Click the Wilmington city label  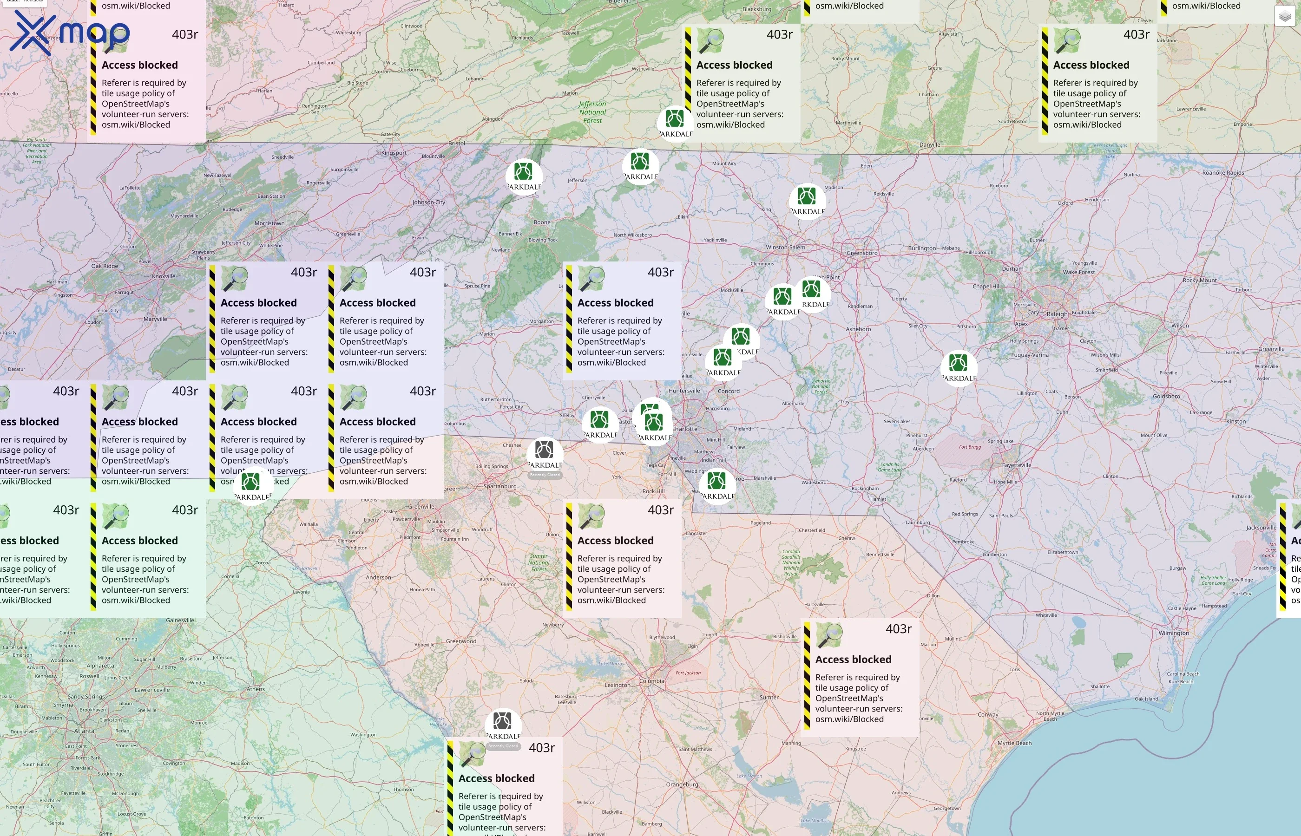tap(1173, 633)
